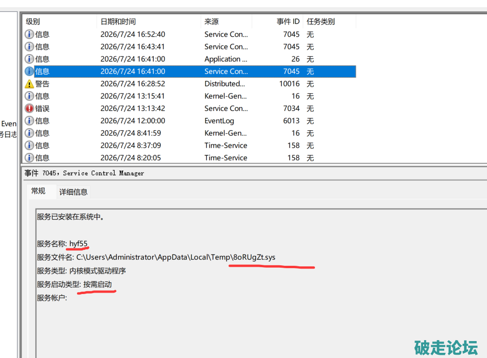Select the 常规 tab

coord(39,191)
